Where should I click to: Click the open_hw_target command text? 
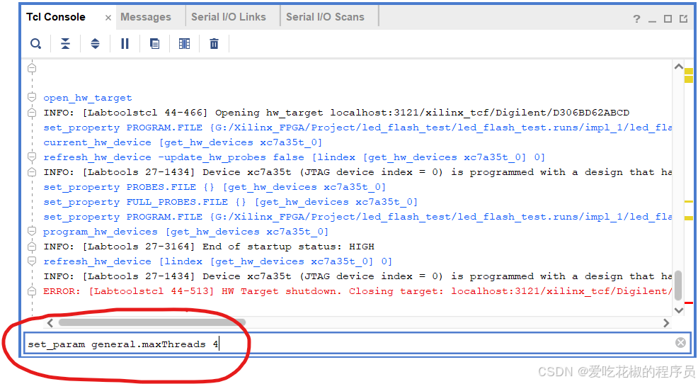(88, 98)
